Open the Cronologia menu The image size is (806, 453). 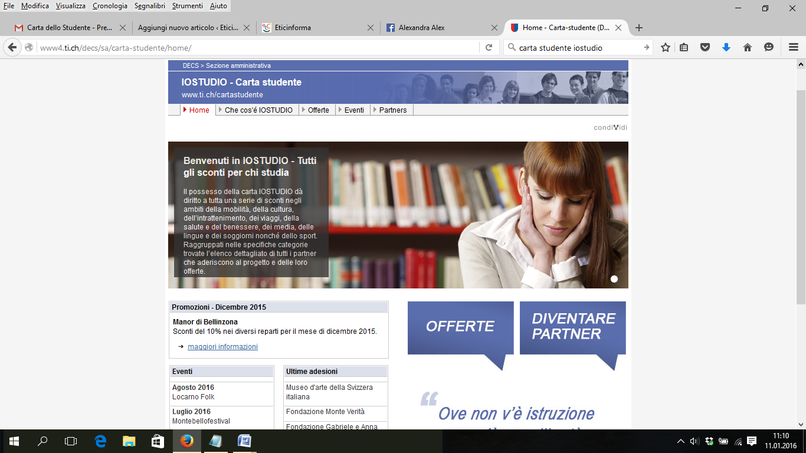point(110,6)
